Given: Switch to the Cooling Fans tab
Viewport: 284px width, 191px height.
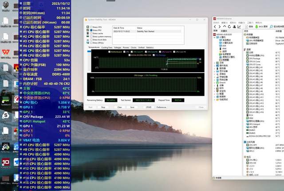Looking at the screenshot, I should (107, 47).
